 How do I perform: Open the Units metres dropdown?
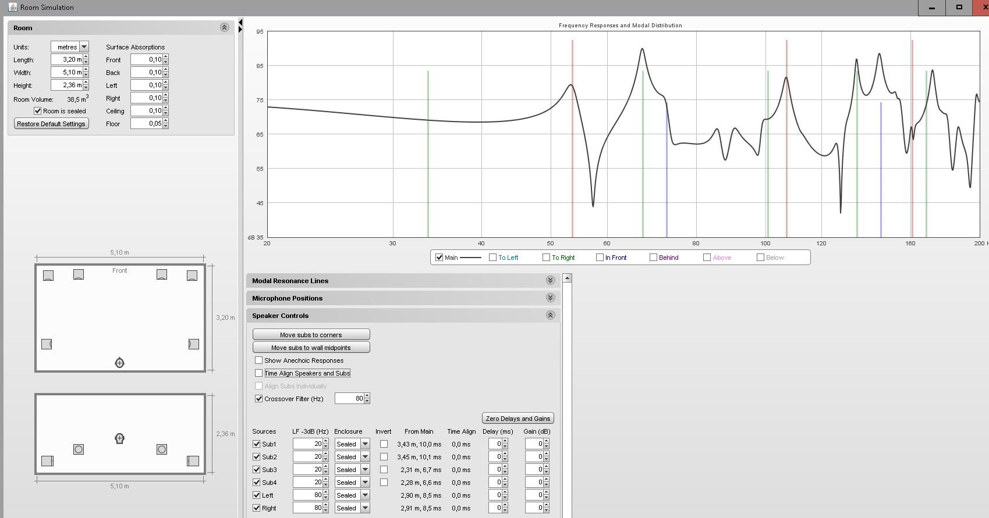click(x=84, y=47)
